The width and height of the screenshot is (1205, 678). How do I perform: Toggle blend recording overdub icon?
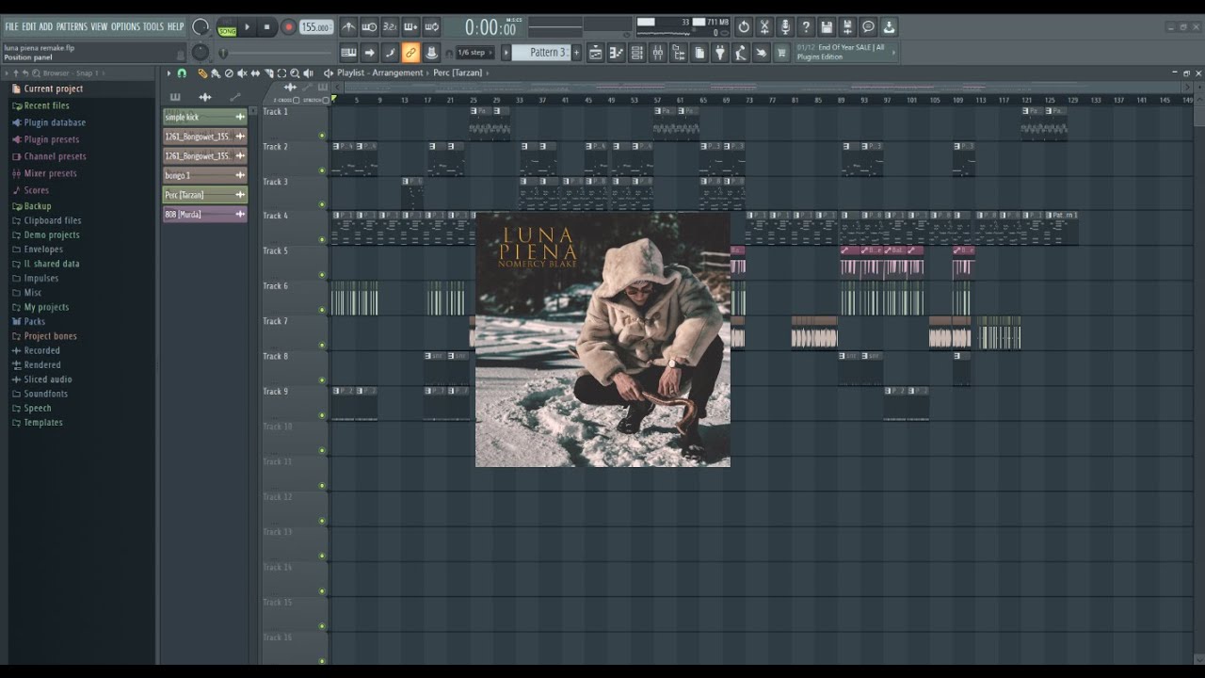410,27
